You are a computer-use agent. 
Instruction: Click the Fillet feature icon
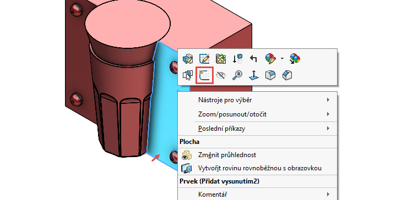270,75
